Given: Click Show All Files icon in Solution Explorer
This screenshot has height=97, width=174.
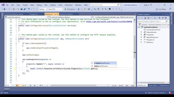Looking at the screenshot, I should [166, 18].
